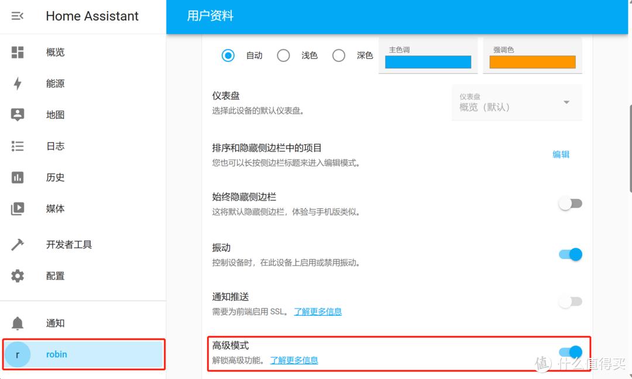Open the 地图 (Map) view
This screenshot has height=379, width=632.
[54, 115]
